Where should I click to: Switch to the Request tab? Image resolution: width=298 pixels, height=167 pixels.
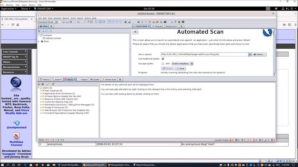(x=157, y=26)
